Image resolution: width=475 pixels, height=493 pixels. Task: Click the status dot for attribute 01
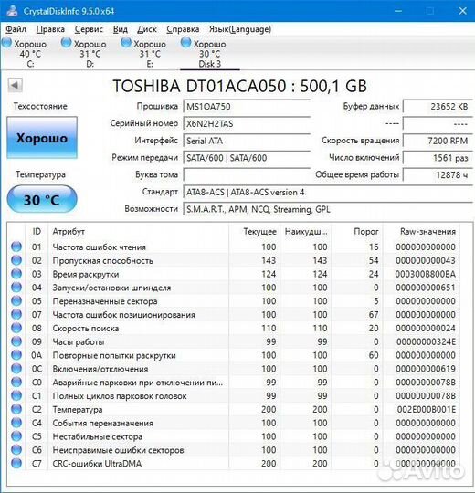click(x=16, y=246)
